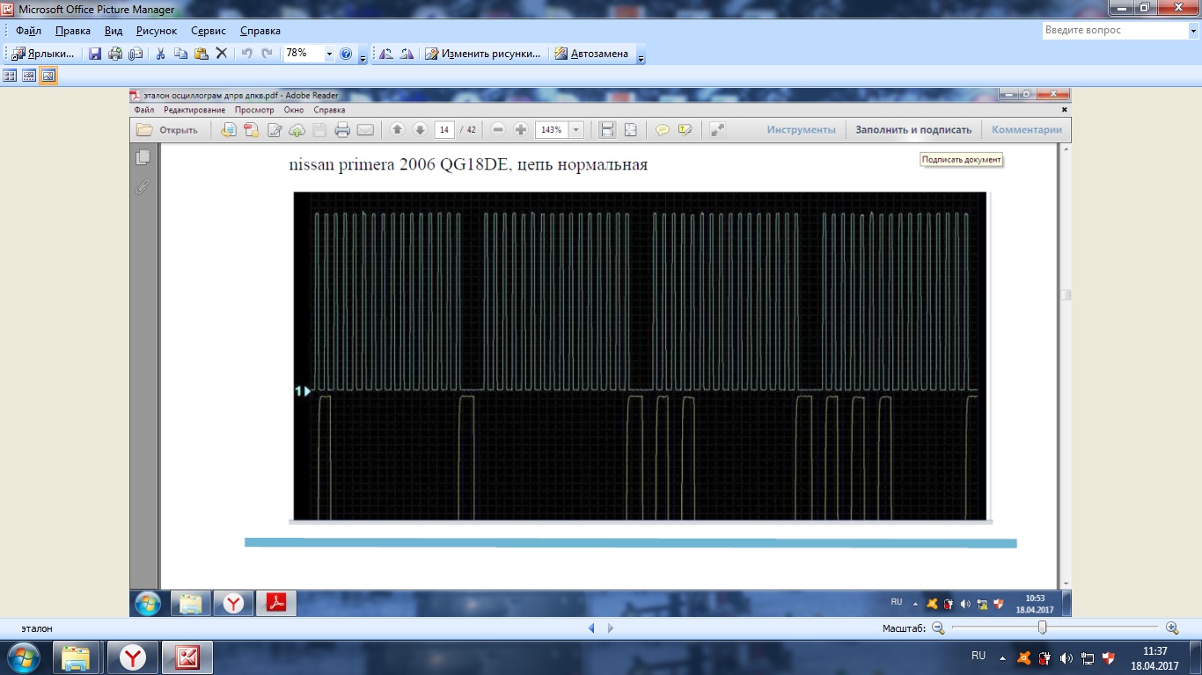Click the Автозамена button
Viewport: 1202px width, 675px height.
(x=591, y=54)
